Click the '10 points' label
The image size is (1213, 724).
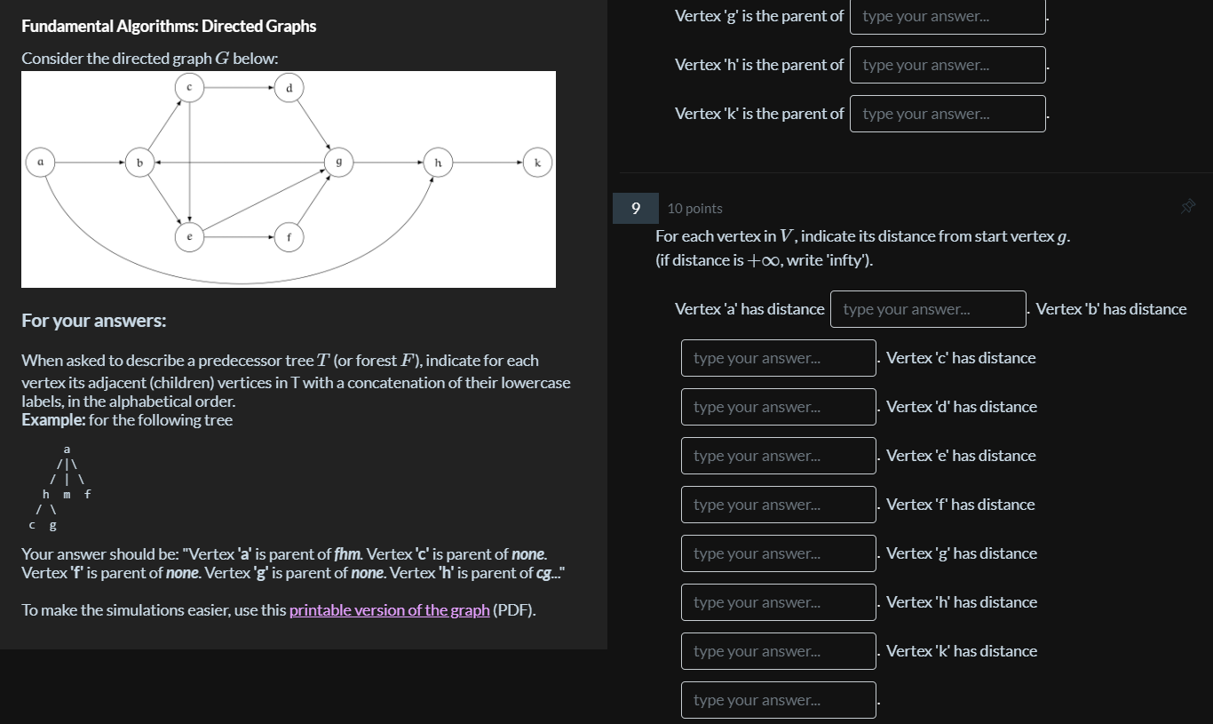tap(694, 208)
